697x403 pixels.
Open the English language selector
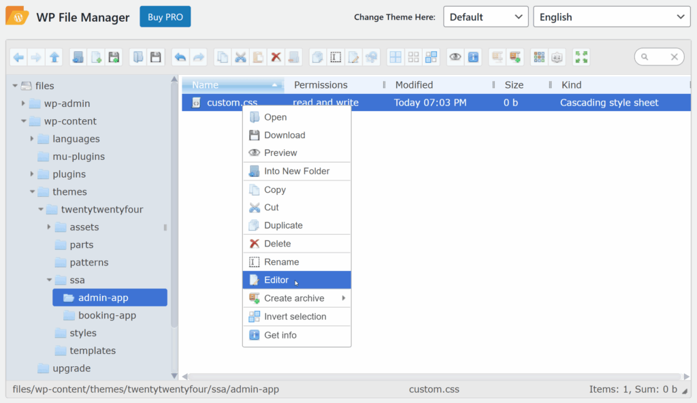(x=611, y=16)
